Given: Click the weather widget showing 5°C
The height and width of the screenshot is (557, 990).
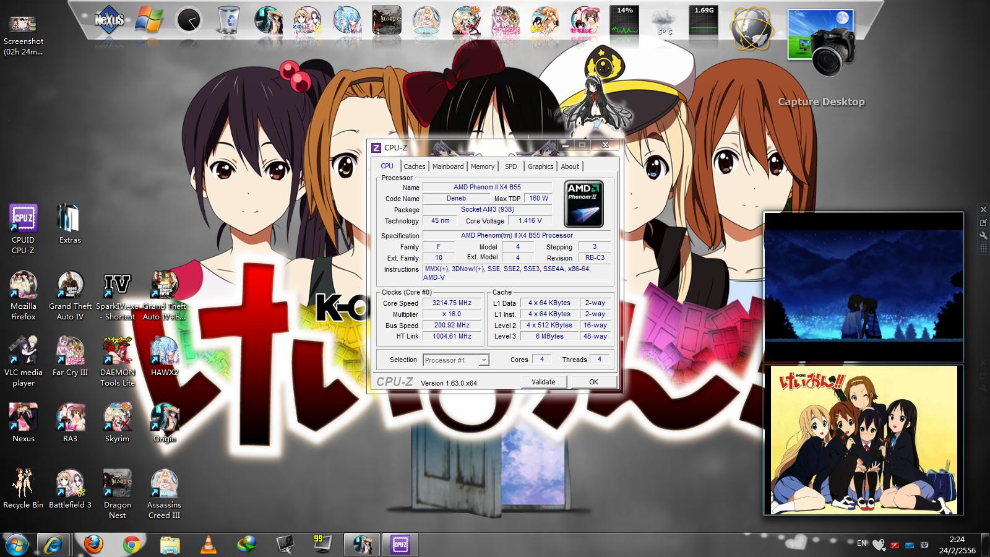Looking at the screenshot, I should [x=665, y=22].
